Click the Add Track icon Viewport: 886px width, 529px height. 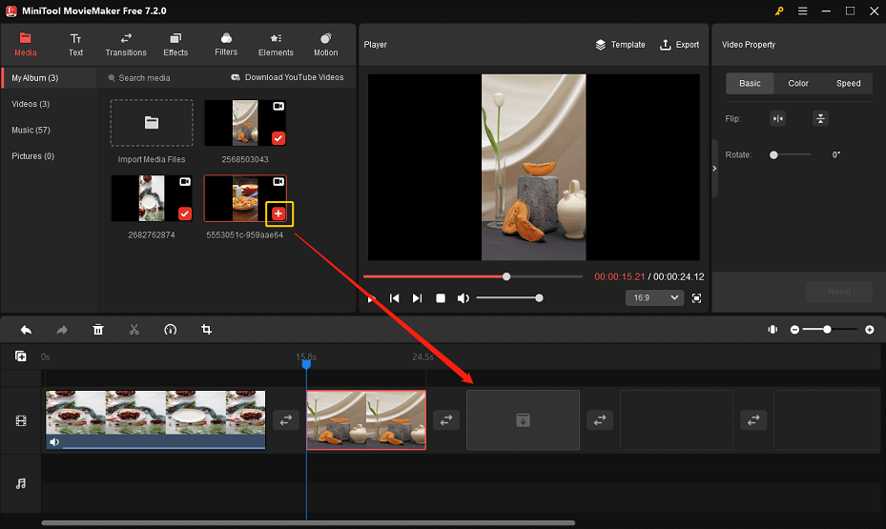[x=21, y=356]
